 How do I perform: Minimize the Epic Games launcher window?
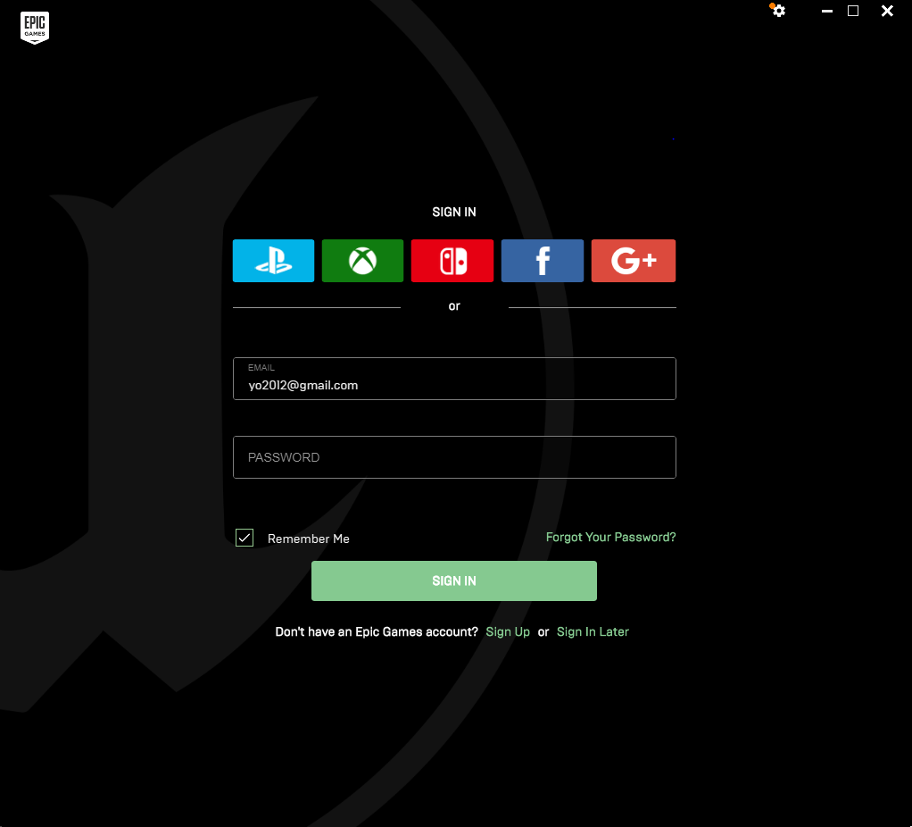click(826, 11)
